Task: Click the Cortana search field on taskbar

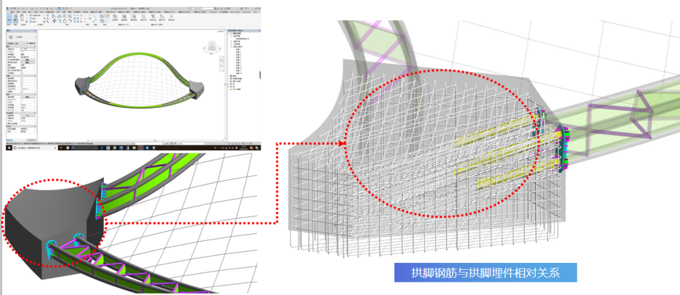Action: pos(35,148)
